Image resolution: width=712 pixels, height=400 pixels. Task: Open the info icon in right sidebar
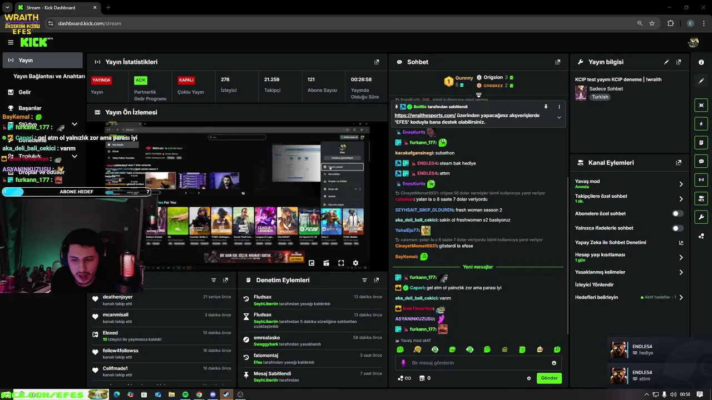701,62
